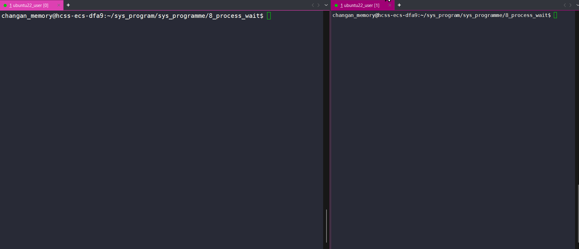The width and height of the screenshot is (579, 249).
Task: Click the left terminal prompt line
Action: 136,16
